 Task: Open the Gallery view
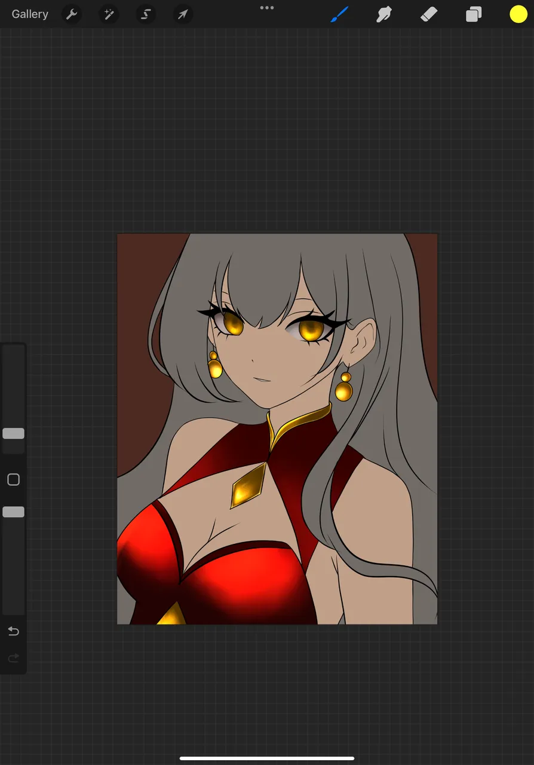pyautogui.click(x=30, y=14)
